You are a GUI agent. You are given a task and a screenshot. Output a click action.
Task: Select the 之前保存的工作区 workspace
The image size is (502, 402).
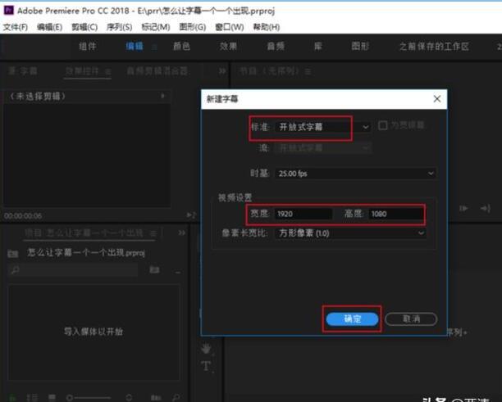(x=434, y=47)
